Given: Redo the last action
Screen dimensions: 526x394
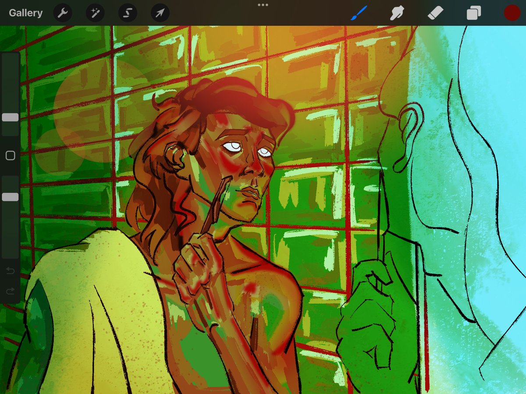Looking at the screenshot, I should coord(10,291).
